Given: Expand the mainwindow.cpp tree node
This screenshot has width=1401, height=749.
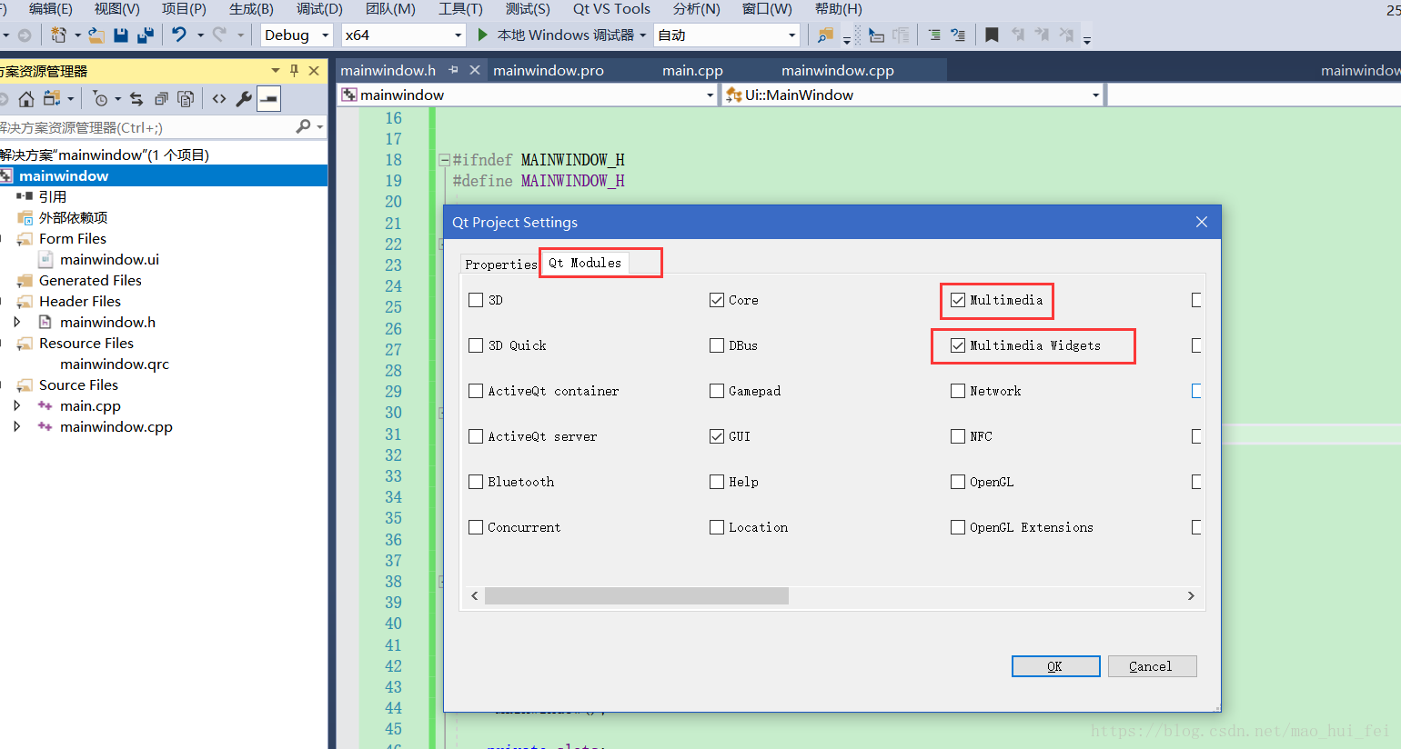Looking at the screenshot, I should (17, 426).
